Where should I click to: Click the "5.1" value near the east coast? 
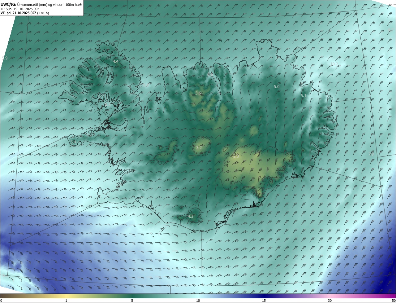pyautogui.click(x=303, y=96)
